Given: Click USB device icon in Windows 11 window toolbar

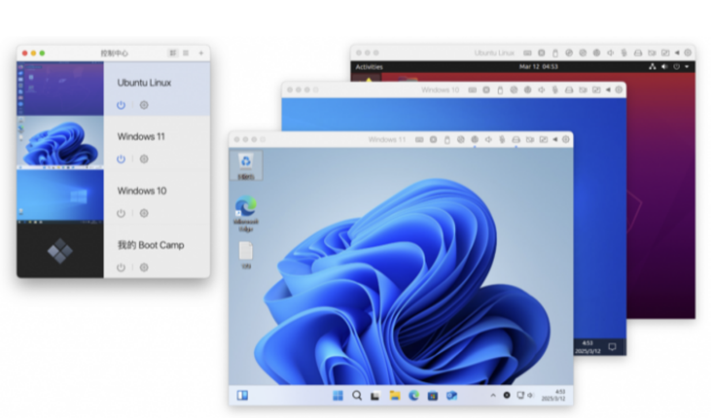Looking at the screenshot, I should [447, 140].
